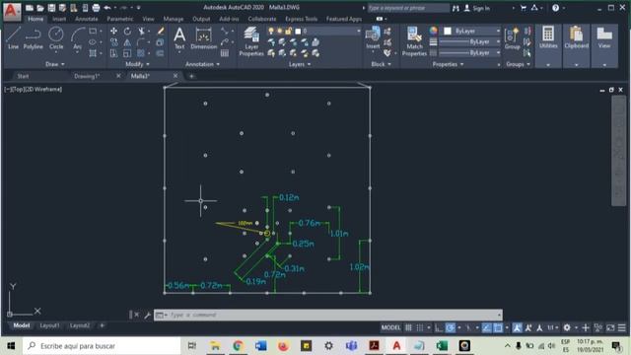Click the Plot print icon in quick access toolbar
The image size is (631, 355).
tap(96, 8)
